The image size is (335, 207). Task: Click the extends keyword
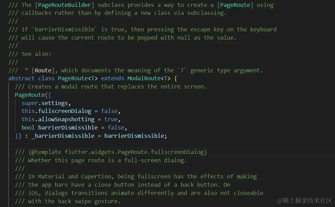113,78
